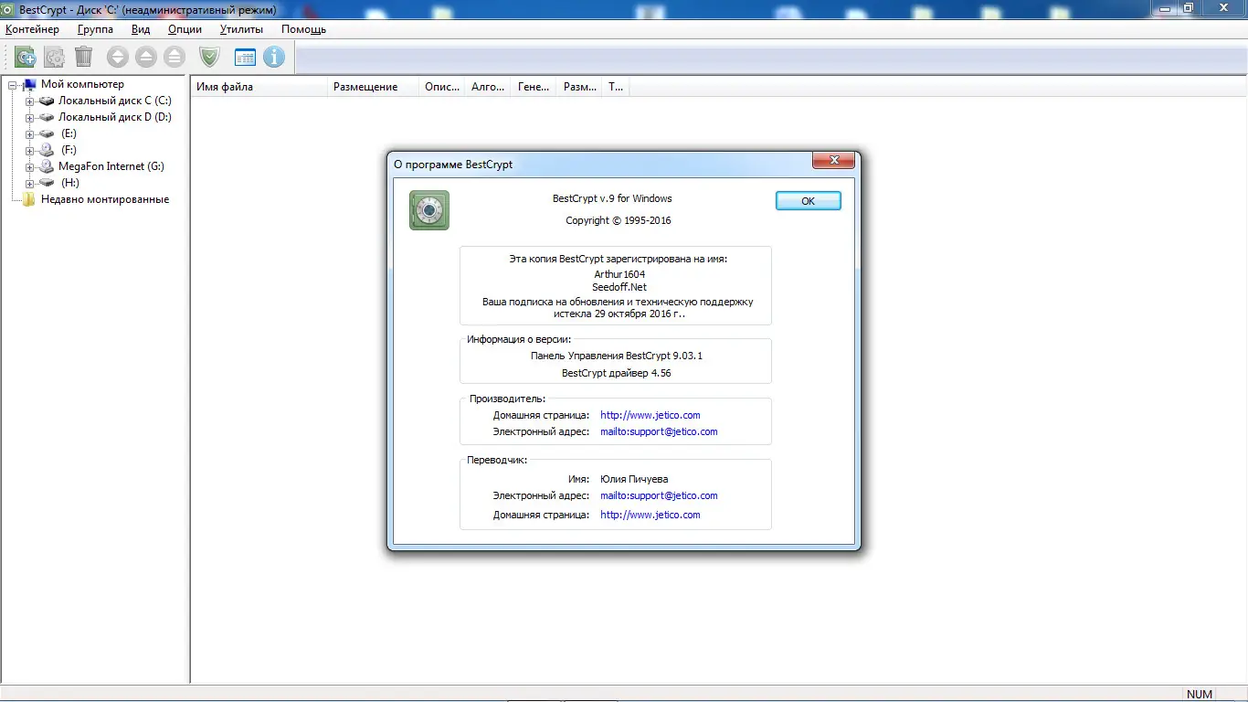Click the Опис... column header
The height and width of the screenshot is (702, 1248).
442,87
